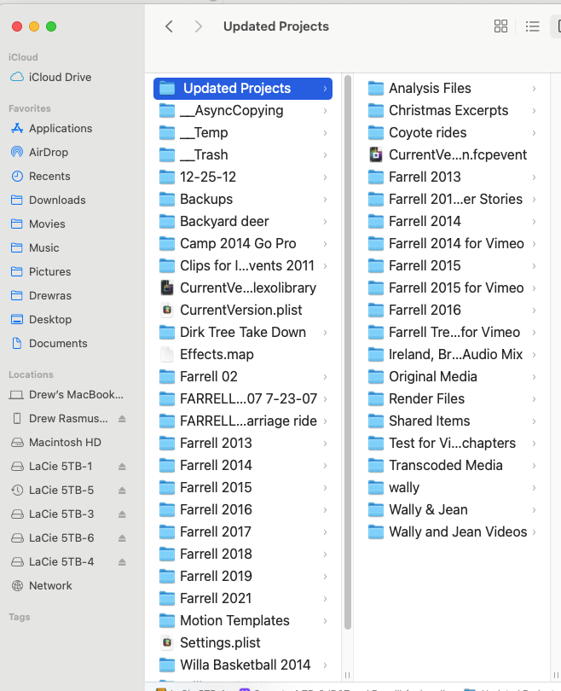The width and height of the screenshot is (561, 691).
Task: Select the Farrell 2014 for Vimeo folder
Action: [x=452, y=244]
